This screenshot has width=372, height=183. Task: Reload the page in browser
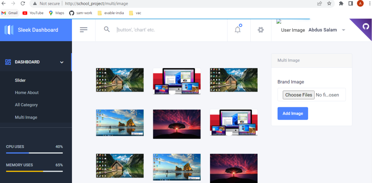coord(23,4)
